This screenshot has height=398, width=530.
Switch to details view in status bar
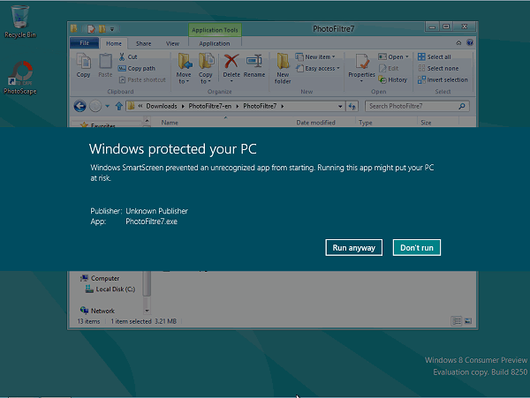click(x=457, y=321)
